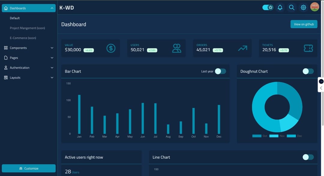Click the dollar sign icon in Value card
This screenshot has height=176, width=324.
[x=111, y=48]
